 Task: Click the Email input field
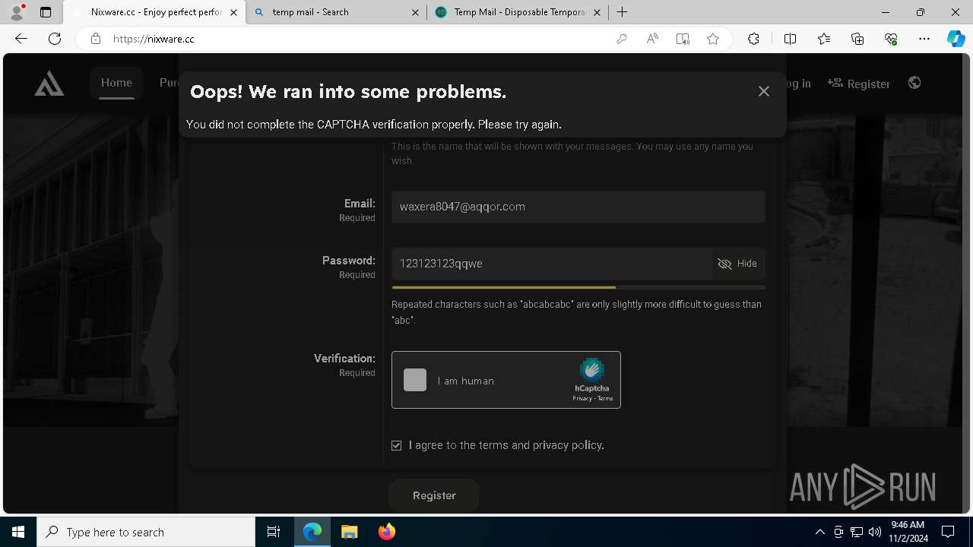pyautogui.click(x=578, y=207)
